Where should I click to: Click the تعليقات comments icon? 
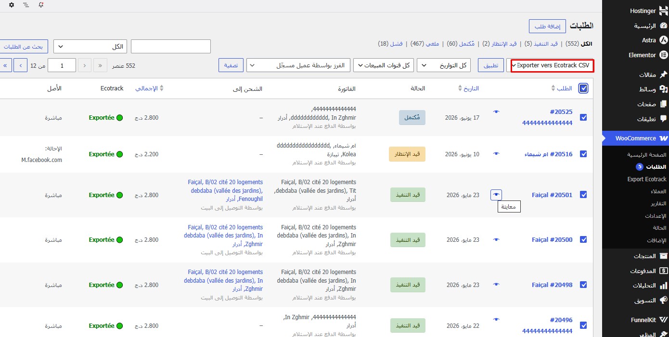coord(663,118)
